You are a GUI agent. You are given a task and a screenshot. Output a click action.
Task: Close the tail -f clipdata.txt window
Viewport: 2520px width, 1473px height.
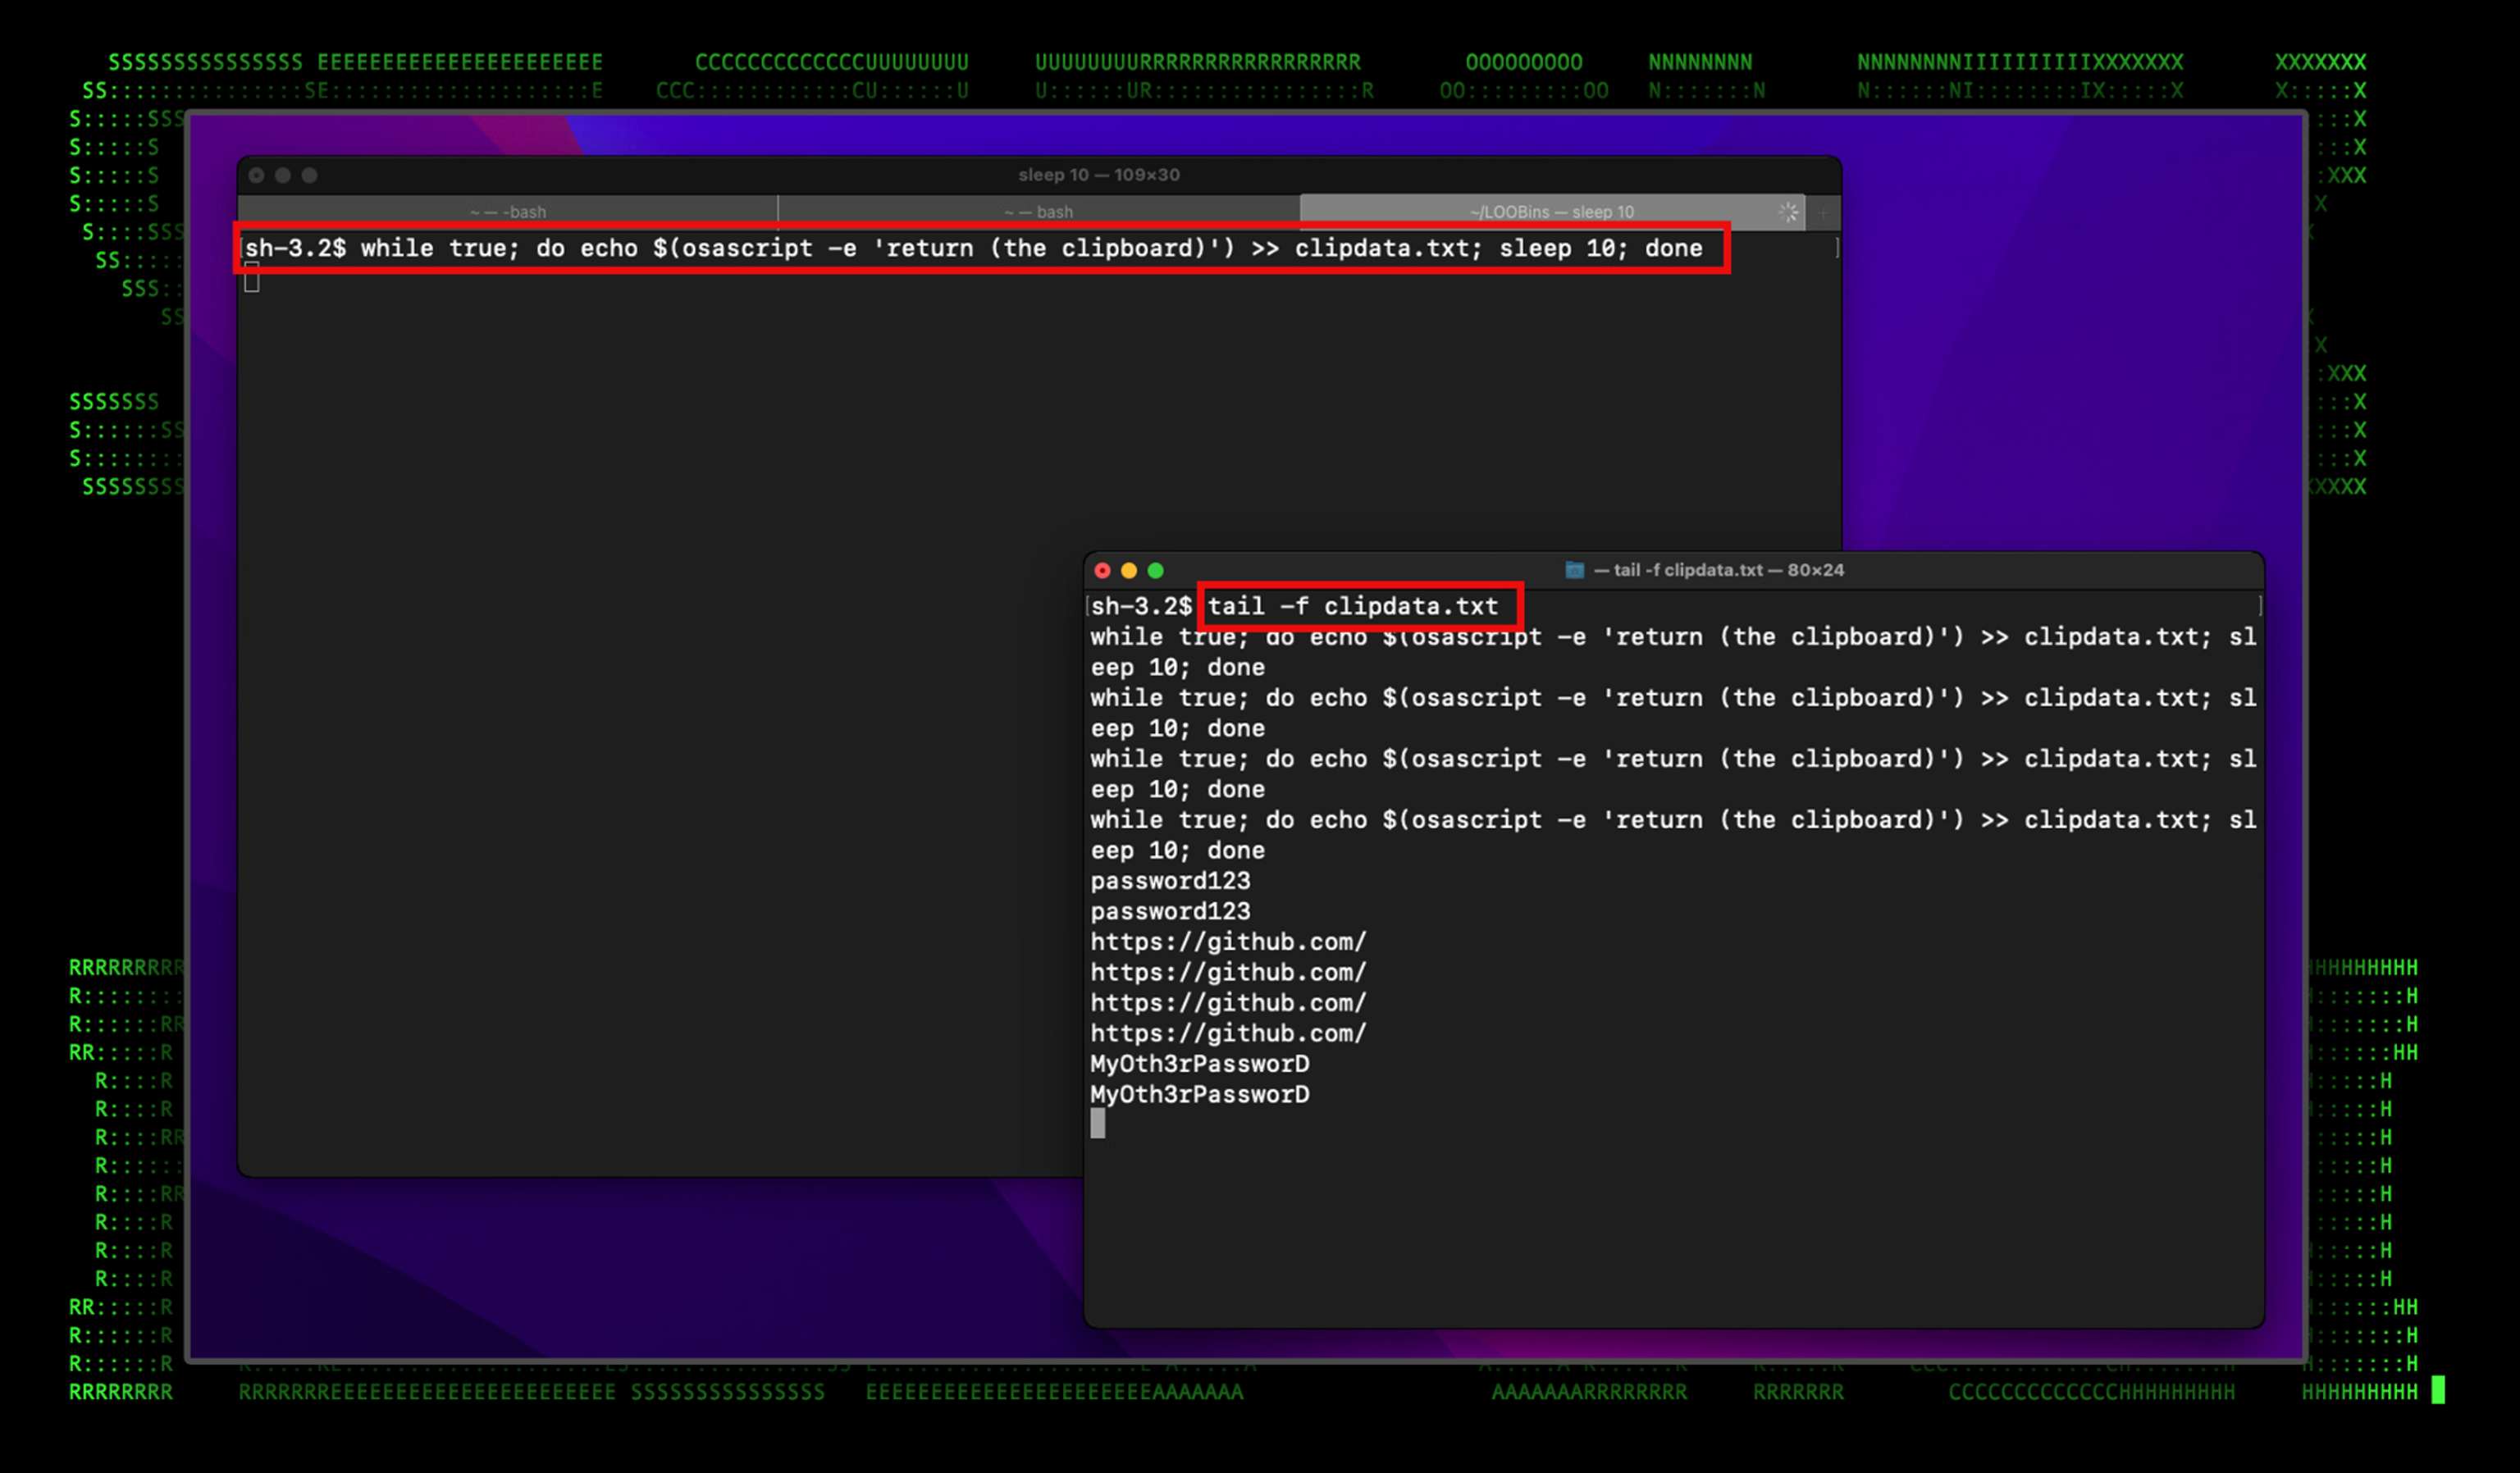(x=1102, y=570)
